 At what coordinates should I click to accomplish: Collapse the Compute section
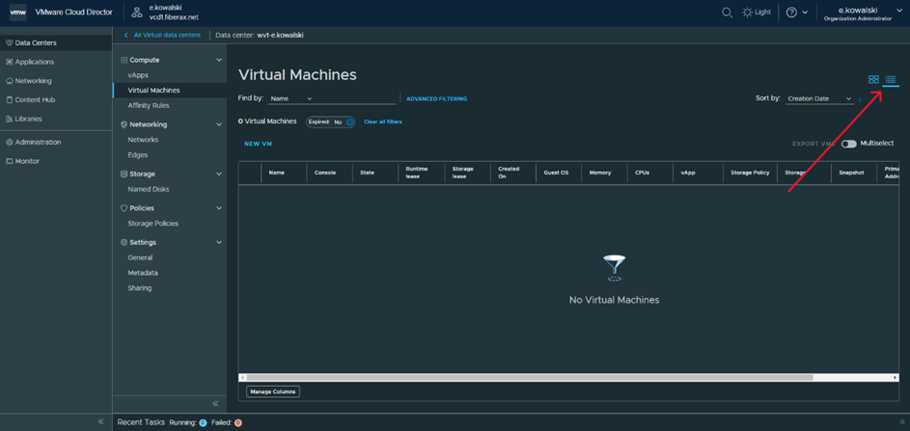click(x=219, y=60)
